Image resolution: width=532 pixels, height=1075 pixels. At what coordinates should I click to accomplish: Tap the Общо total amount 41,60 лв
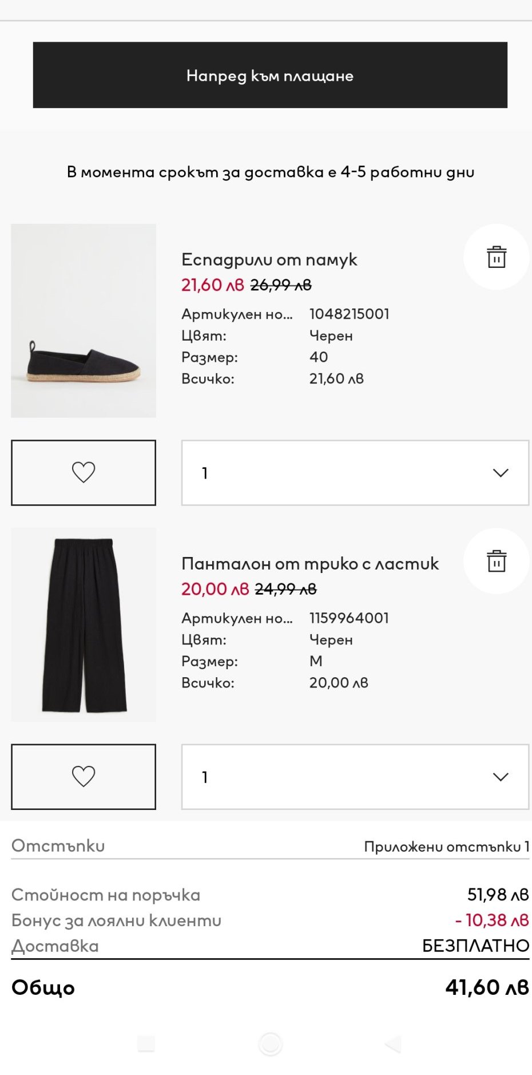tap(487, 987)
